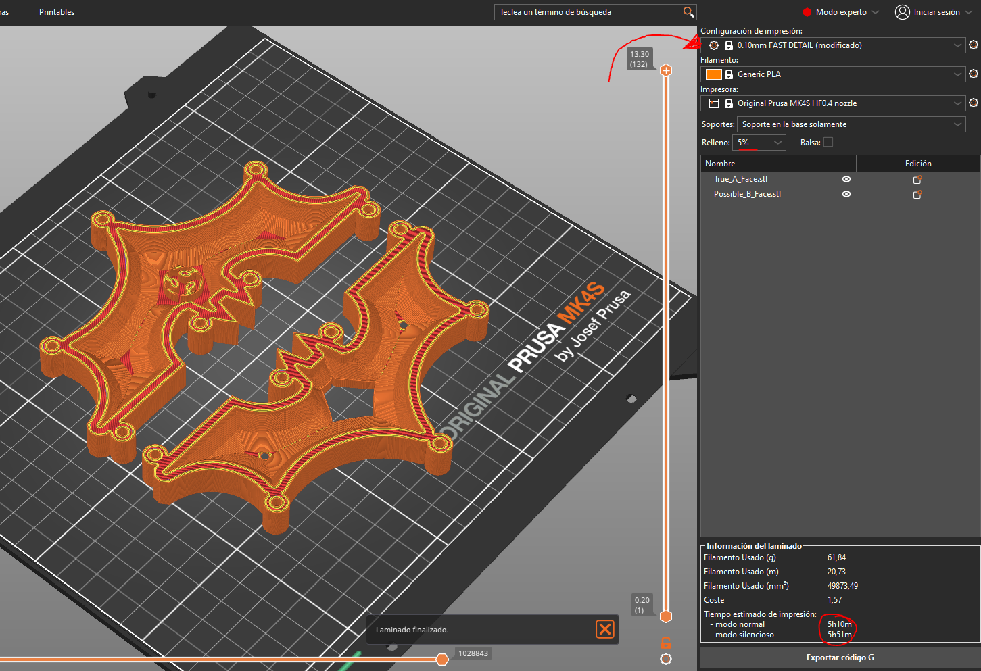The image size is (981, 671).
Task: Click the 49873,49 volume value
Action: point(842,586)
